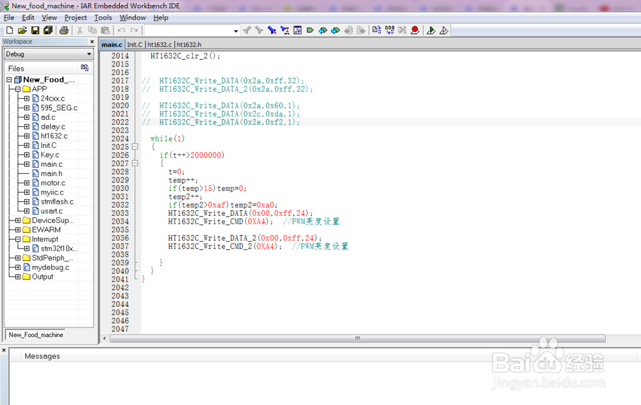This screenshot has width=641, height=405.
Task: Switch to the Init.C editor tab
Action: click(x=135, y=45)
